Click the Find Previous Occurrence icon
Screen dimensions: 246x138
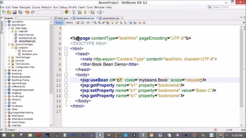click(99, 23)
